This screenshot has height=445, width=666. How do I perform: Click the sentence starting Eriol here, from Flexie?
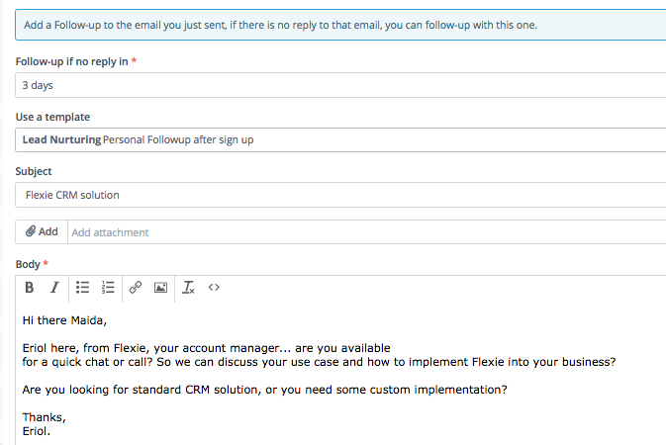[x=207, y=348]
